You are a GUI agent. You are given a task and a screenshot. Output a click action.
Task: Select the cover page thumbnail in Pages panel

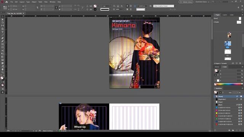[x=229, y=35]
